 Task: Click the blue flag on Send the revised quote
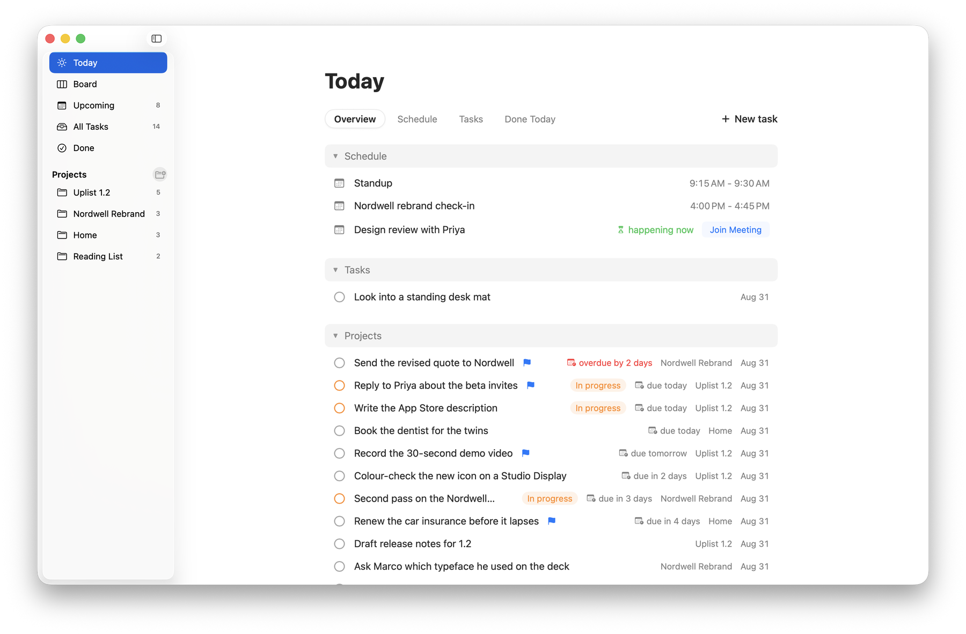pos(527,363)
